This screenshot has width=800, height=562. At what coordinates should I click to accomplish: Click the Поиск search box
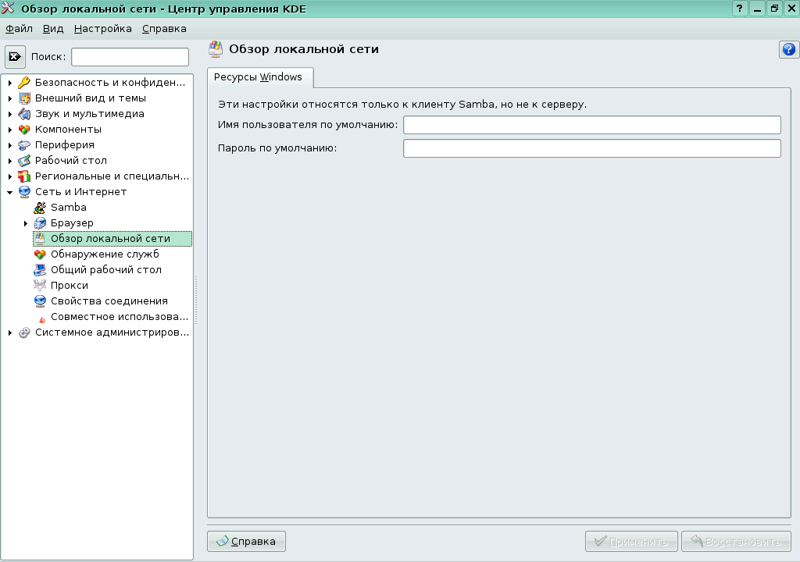coord(129,55)
